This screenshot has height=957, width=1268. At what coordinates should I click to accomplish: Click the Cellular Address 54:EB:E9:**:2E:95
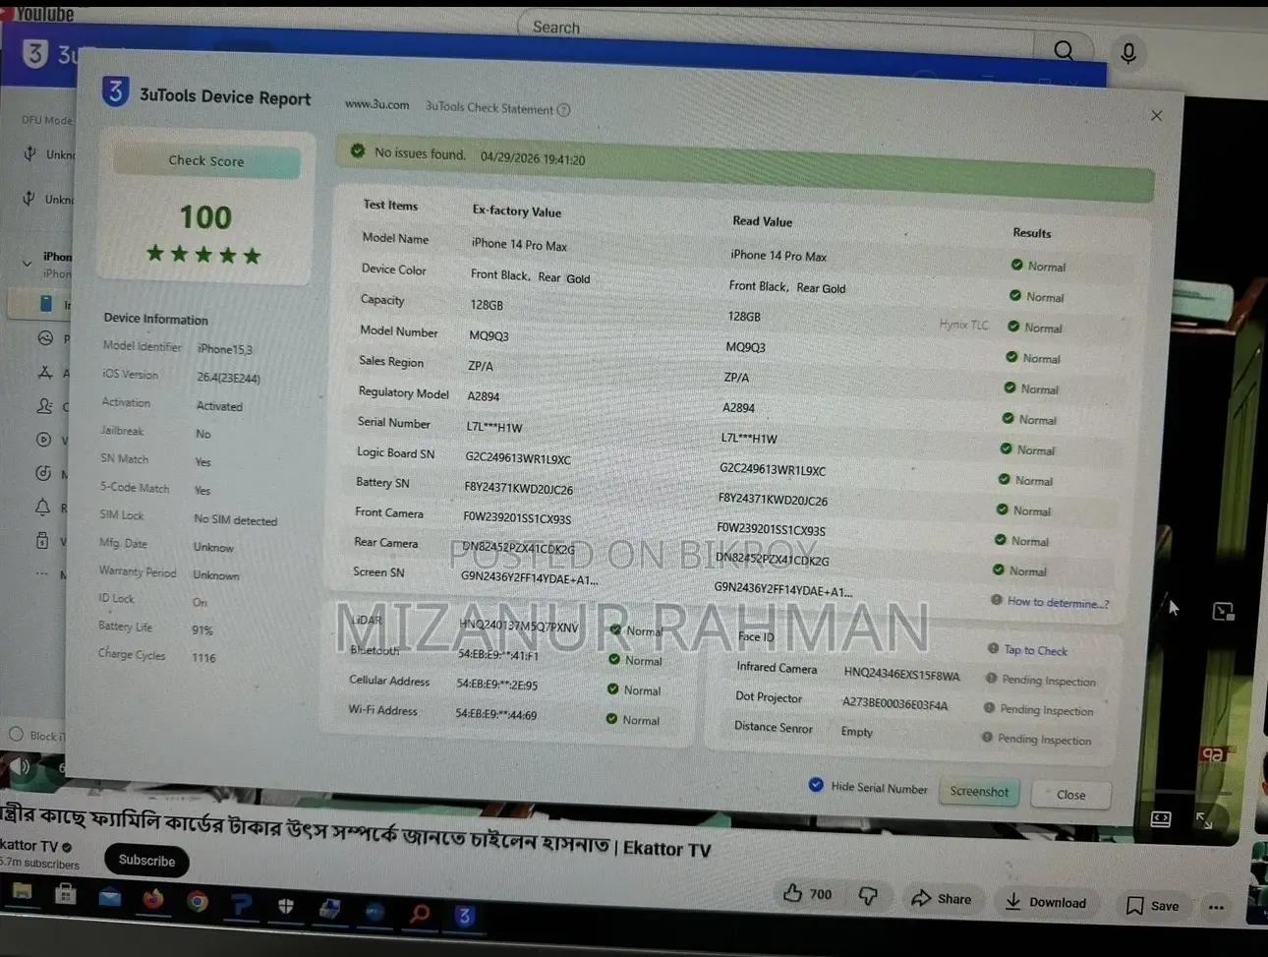(496, 685)
